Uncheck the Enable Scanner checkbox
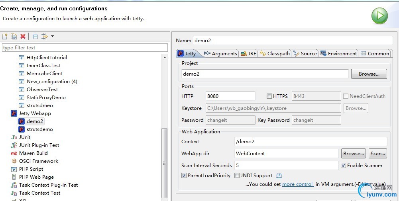Viewport: 399px width, 201px height. pos(343,165)
